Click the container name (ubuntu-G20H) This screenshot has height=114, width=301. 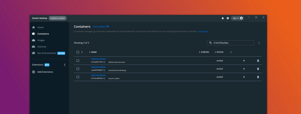[x=114, y=79]
